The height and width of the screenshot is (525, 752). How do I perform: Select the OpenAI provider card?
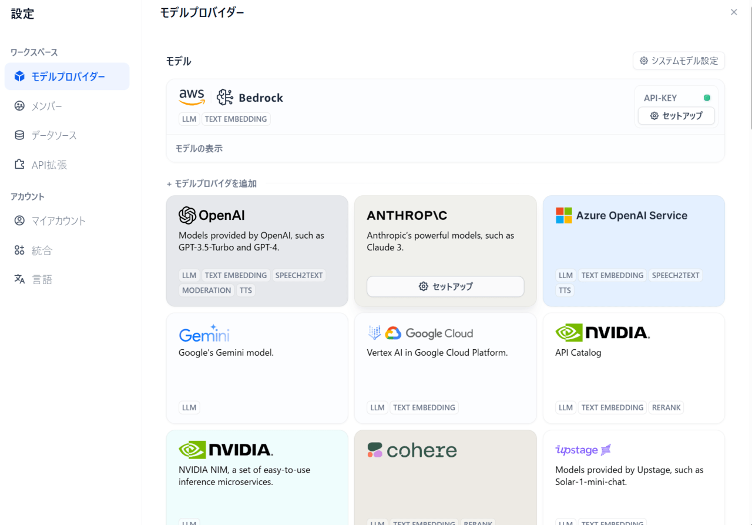pos(257,251)
